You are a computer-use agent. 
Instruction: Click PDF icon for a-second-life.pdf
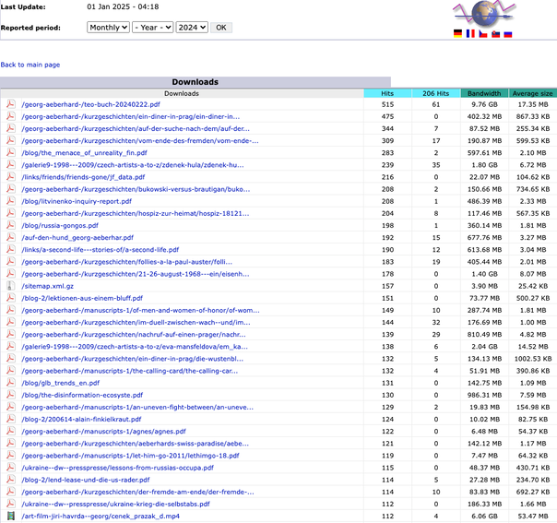pyautogui.click(x=11, y=249)
